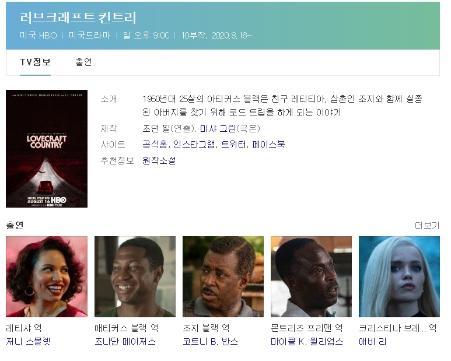
Task: Open actor 마이클 K. 윌리엄스 profile link
Action: coord(306,342)
